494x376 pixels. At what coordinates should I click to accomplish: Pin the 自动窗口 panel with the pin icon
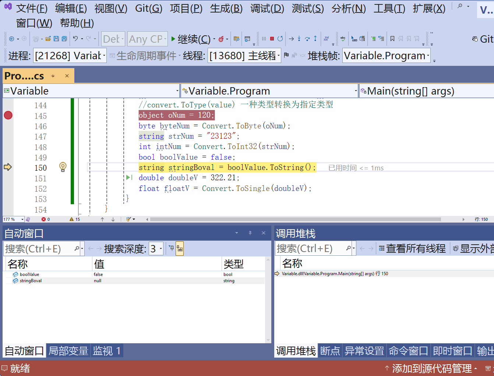pyautogui.click(x=250, y=233)
